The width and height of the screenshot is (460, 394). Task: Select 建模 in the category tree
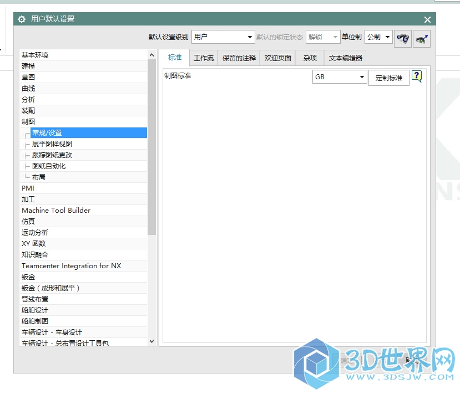coord(83,66)
